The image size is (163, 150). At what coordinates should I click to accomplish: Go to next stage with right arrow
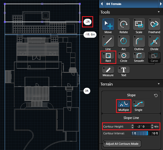pyautogui.click(x=161, y=4)
